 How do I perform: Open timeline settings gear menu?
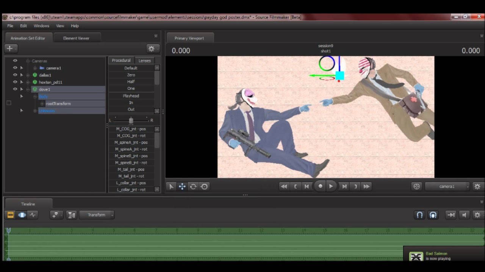coord(477,215)
